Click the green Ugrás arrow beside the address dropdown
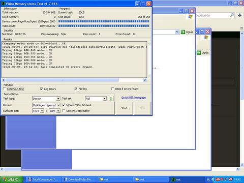This screenshot has height=183, width=244. [x=183, y=32]
